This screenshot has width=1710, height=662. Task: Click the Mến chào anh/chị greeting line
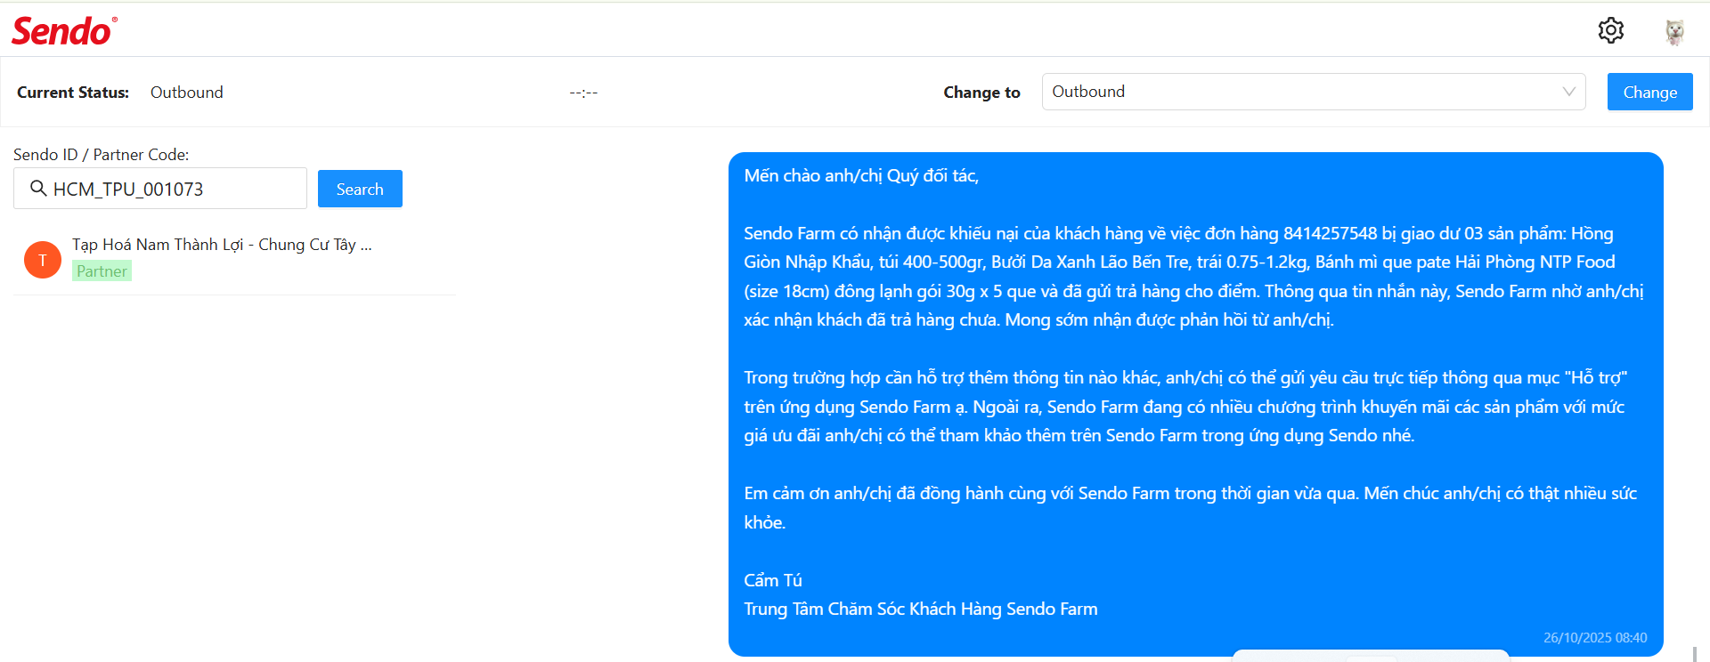coord(861,175)
